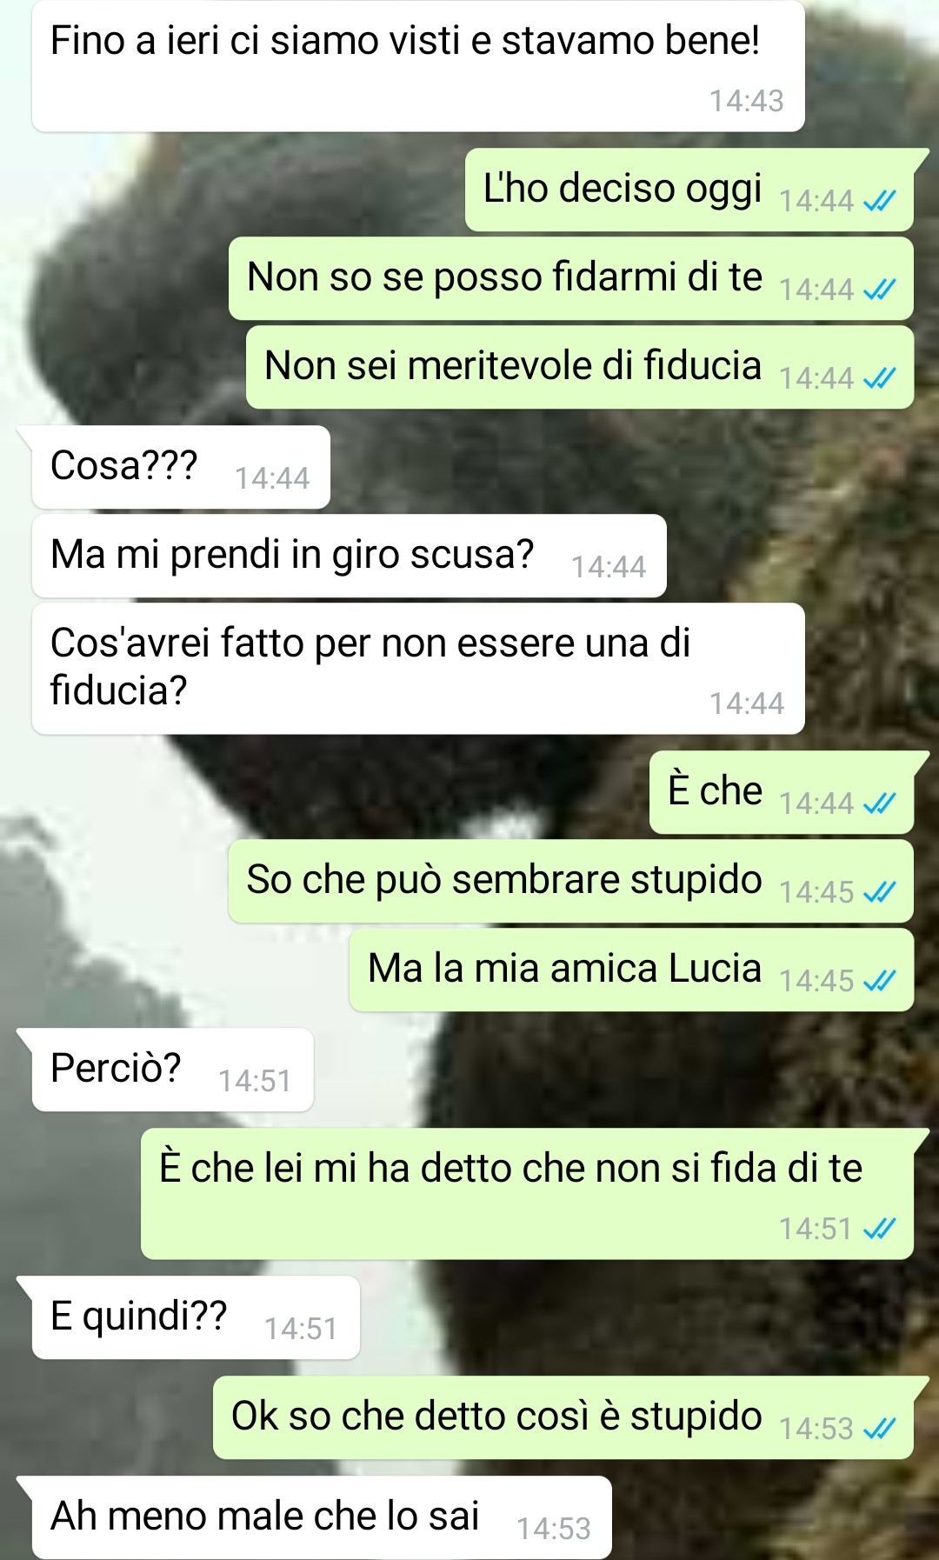Tap the double check on "Ma la mia amica Lucia"

(879, 981)
